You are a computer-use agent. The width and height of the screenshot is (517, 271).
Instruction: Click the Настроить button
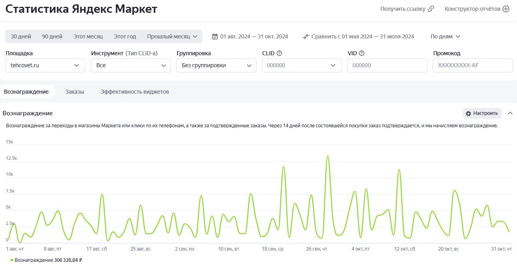482,113
